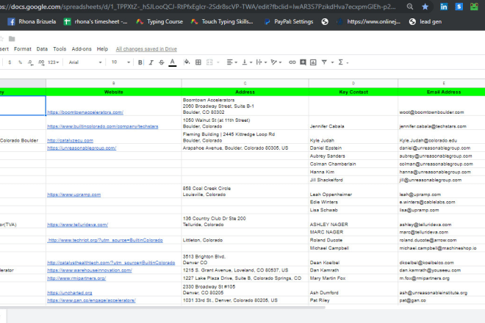Click the insert chart icon
The image size is (485, 323).
tap(313, 62)
